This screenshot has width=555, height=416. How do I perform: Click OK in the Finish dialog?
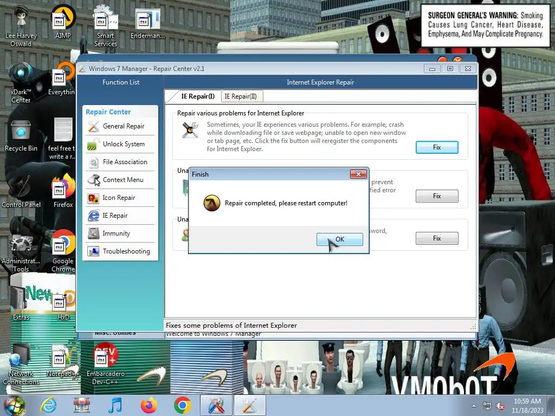point(339,239)
